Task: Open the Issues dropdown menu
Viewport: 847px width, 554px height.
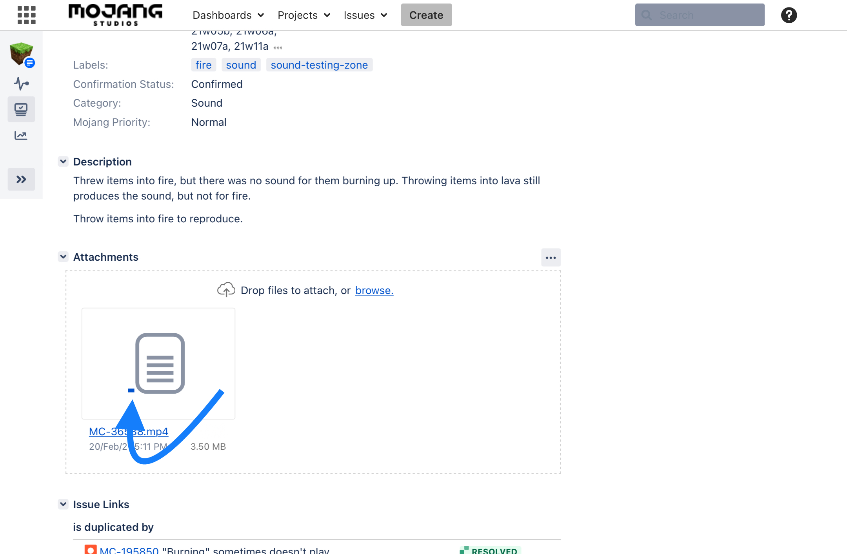Action: pos(365,15)
